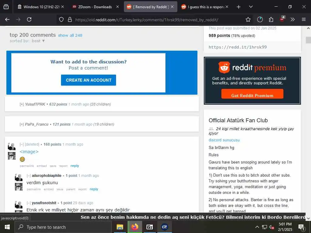Open PaPa_Francu's user profile link
Image resolution: width=311 pixels, height=233 pixels.
(x=37, y=124)
